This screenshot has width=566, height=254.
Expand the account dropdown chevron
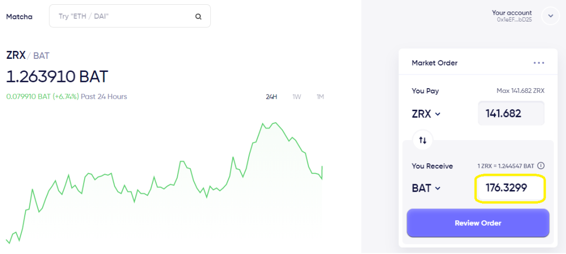coord(550,16)
